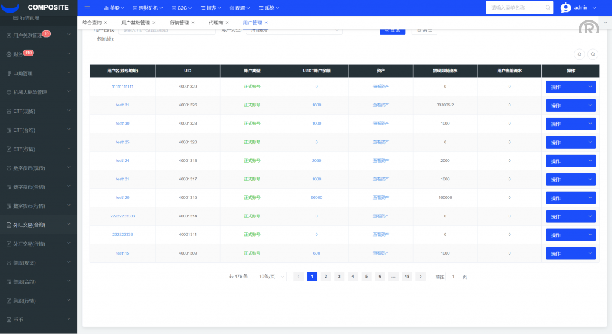Click 查看资产 link for test124
This screenshot has width=612, height=334.
(x=381, y=161)
